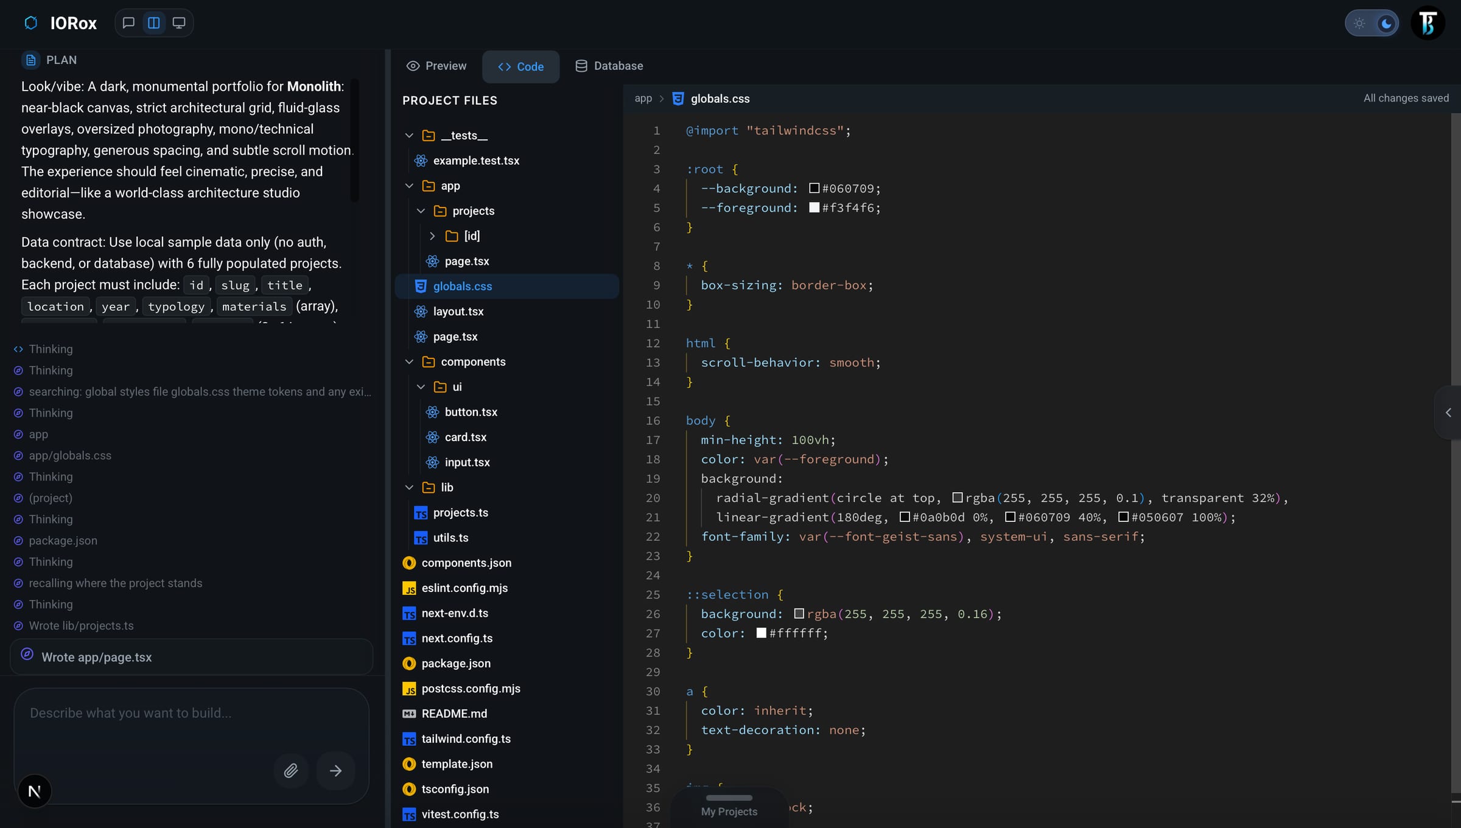The height and width of the screenshot is (828, 1461).
Task: Open layout.tsx file
Action: pos(506,311)
